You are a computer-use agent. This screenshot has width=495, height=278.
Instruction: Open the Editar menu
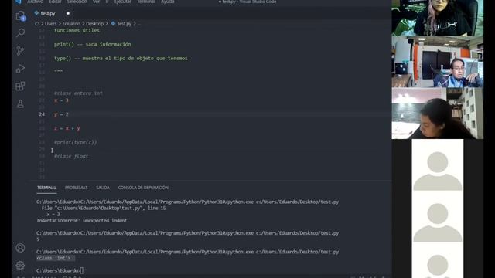point(55,2)
